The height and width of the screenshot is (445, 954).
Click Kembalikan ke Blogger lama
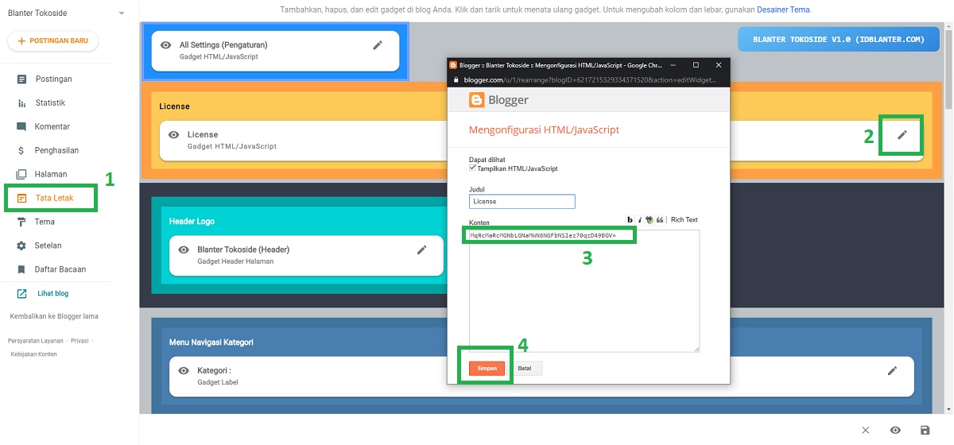pyautogui.click(x=54, y=316)
